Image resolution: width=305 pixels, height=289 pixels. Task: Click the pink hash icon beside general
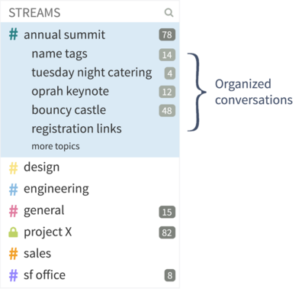pos(14,211)
